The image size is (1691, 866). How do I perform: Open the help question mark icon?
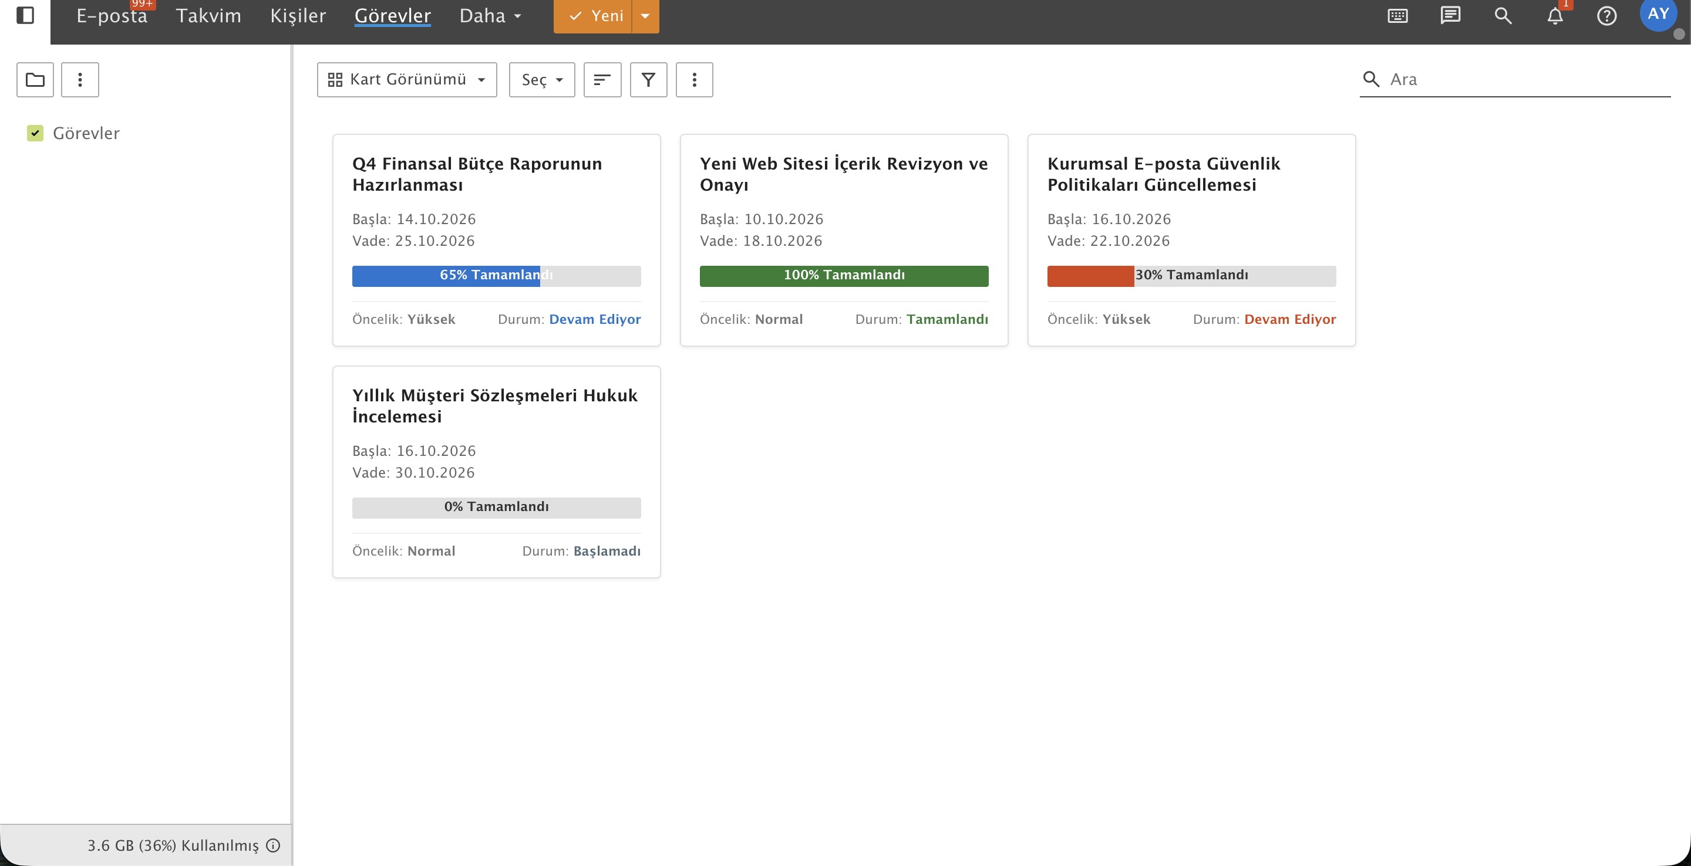[1606, 16]
